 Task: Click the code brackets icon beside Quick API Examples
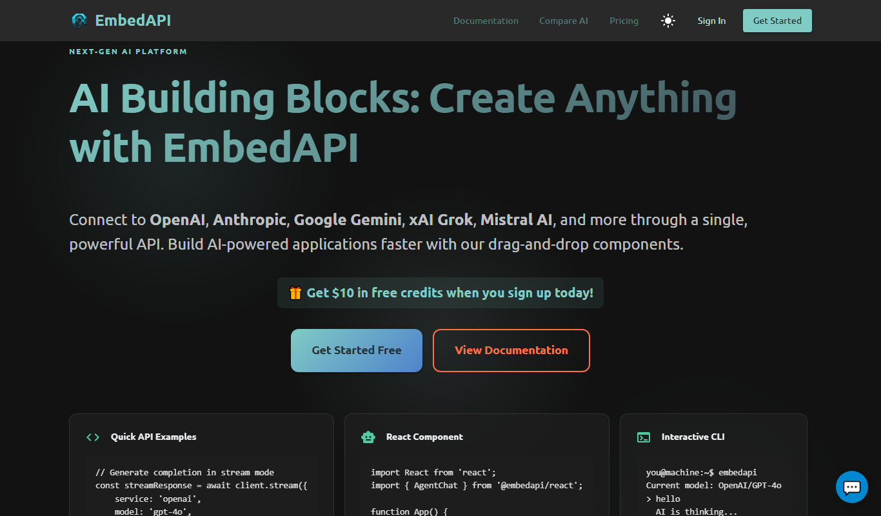click(93, 437)
